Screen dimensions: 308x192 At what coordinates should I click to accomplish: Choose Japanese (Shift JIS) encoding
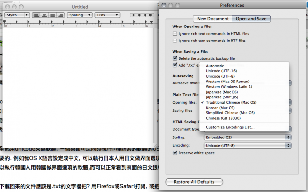point(244,97)
